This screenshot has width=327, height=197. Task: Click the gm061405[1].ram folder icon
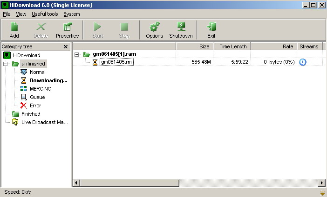coord(87,54)
